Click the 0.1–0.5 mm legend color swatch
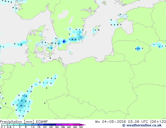 [4, 125]
